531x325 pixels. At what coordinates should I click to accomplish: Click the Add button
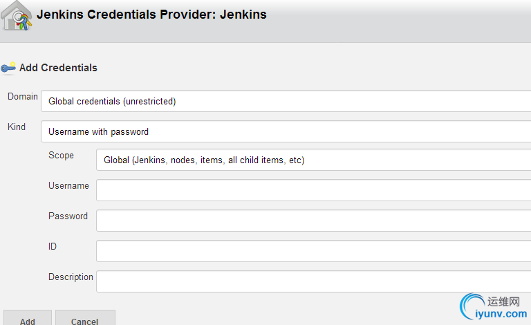[28, 318]
